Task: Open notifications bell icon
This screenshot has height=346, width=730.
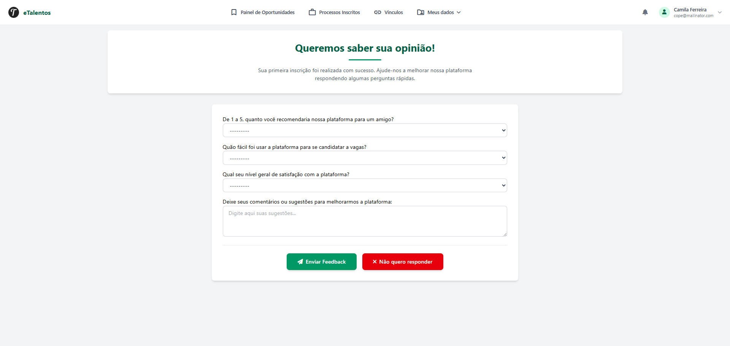Action: (x=645, y=12)
